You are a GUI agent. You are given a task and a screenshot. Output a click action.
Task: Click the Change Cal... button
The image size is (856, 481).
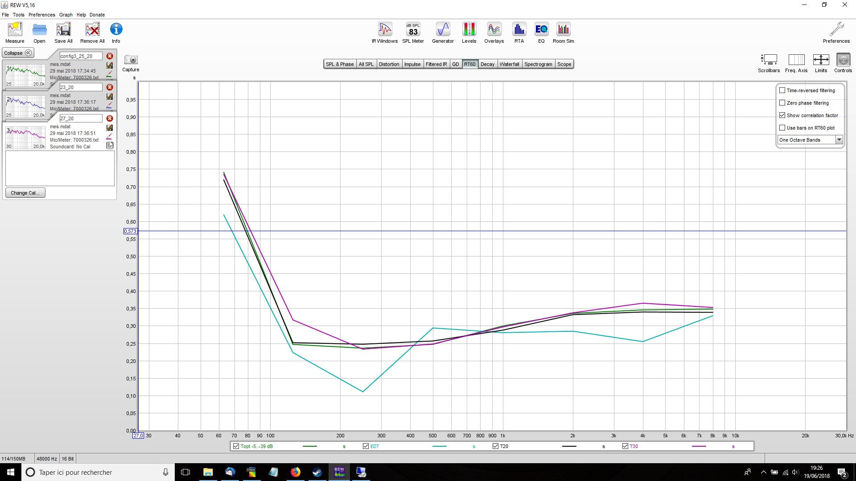(x=25, y=193)
